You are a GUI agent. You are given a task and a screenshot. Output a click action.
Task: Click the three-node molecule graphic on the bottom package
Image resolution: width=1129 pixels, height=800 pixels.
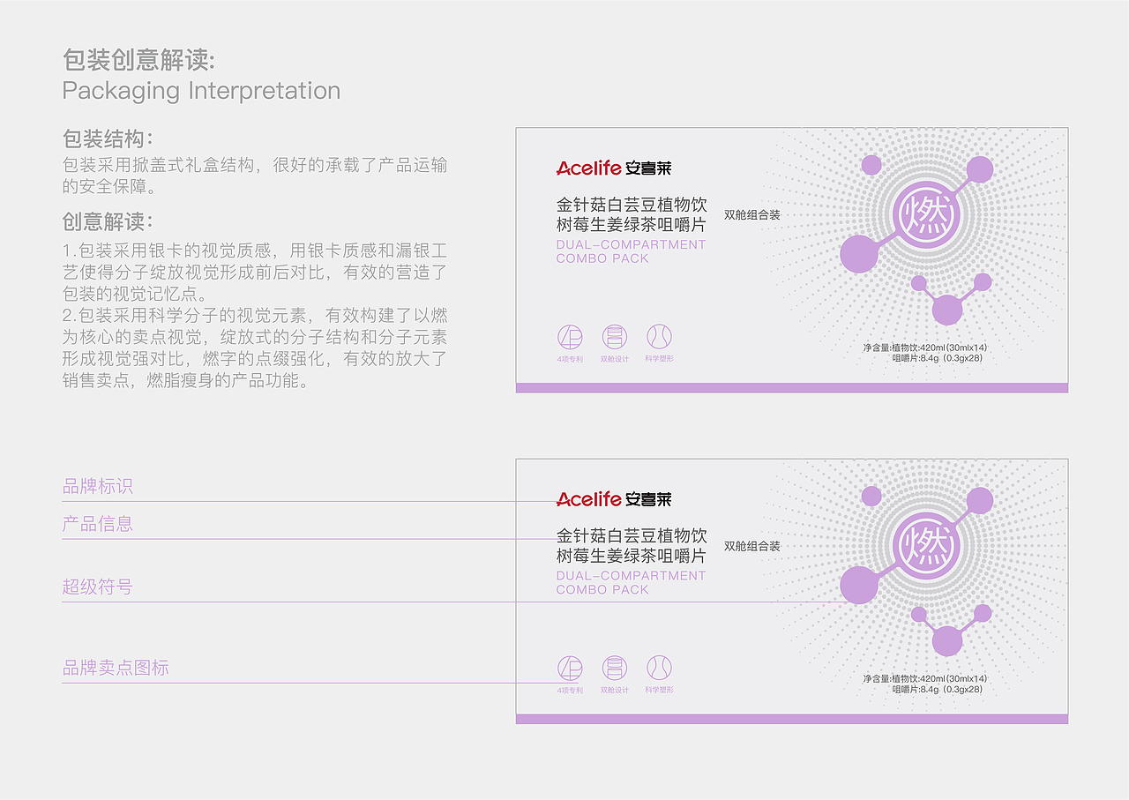951,630
